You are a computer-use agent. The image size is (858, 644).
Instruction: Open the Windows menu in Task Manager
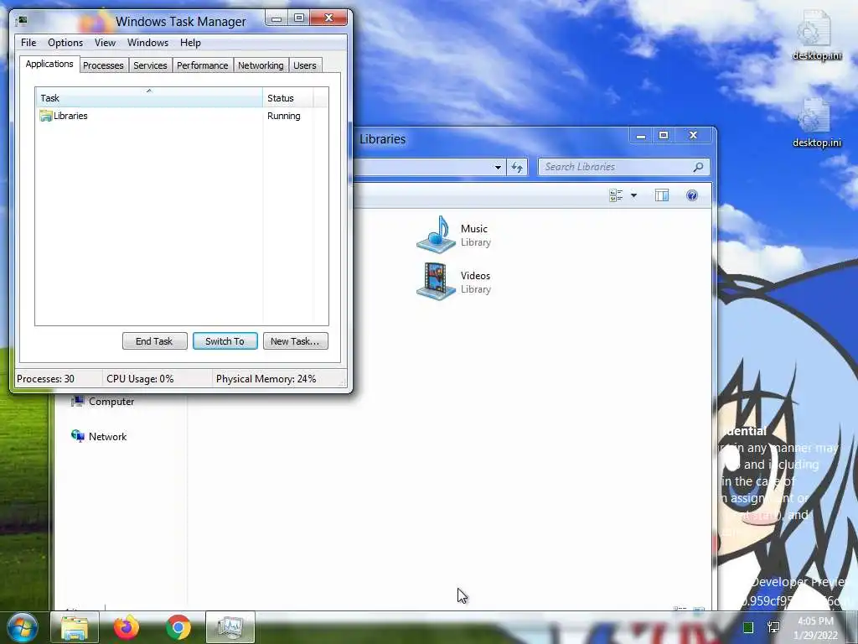[147, 43]
